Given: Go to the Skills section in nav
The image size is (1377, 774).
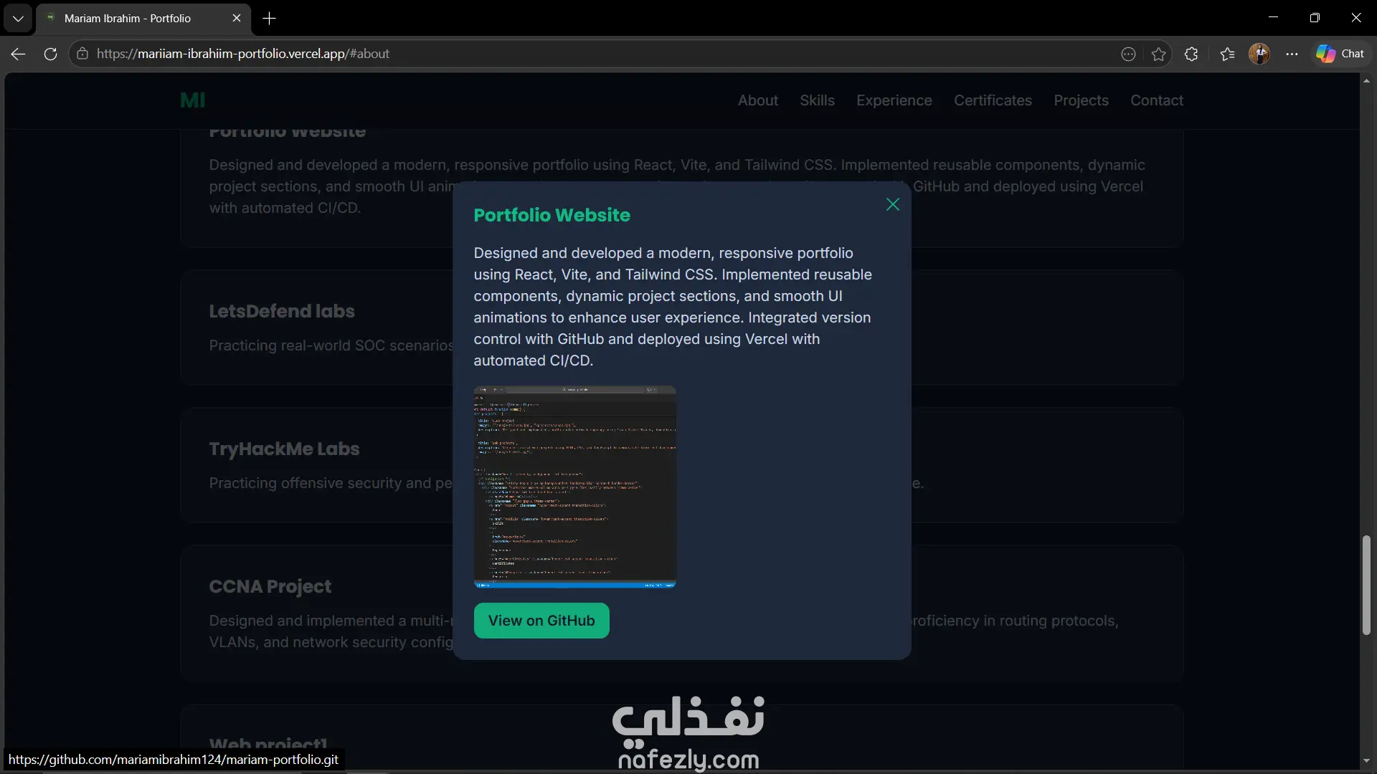Looking at the screenshot, I should tap(817, 100).
